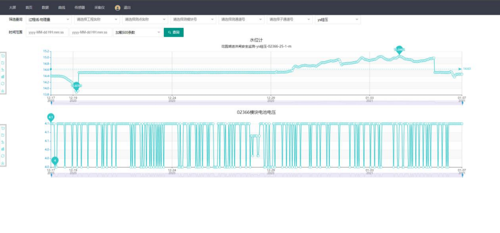Click right handle of water level zoom slider
Image resolution: width=500 pixels, height=233 pixels.
463,103
